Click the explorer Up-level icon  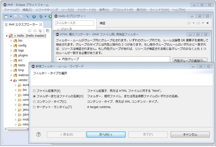point(40,31)
